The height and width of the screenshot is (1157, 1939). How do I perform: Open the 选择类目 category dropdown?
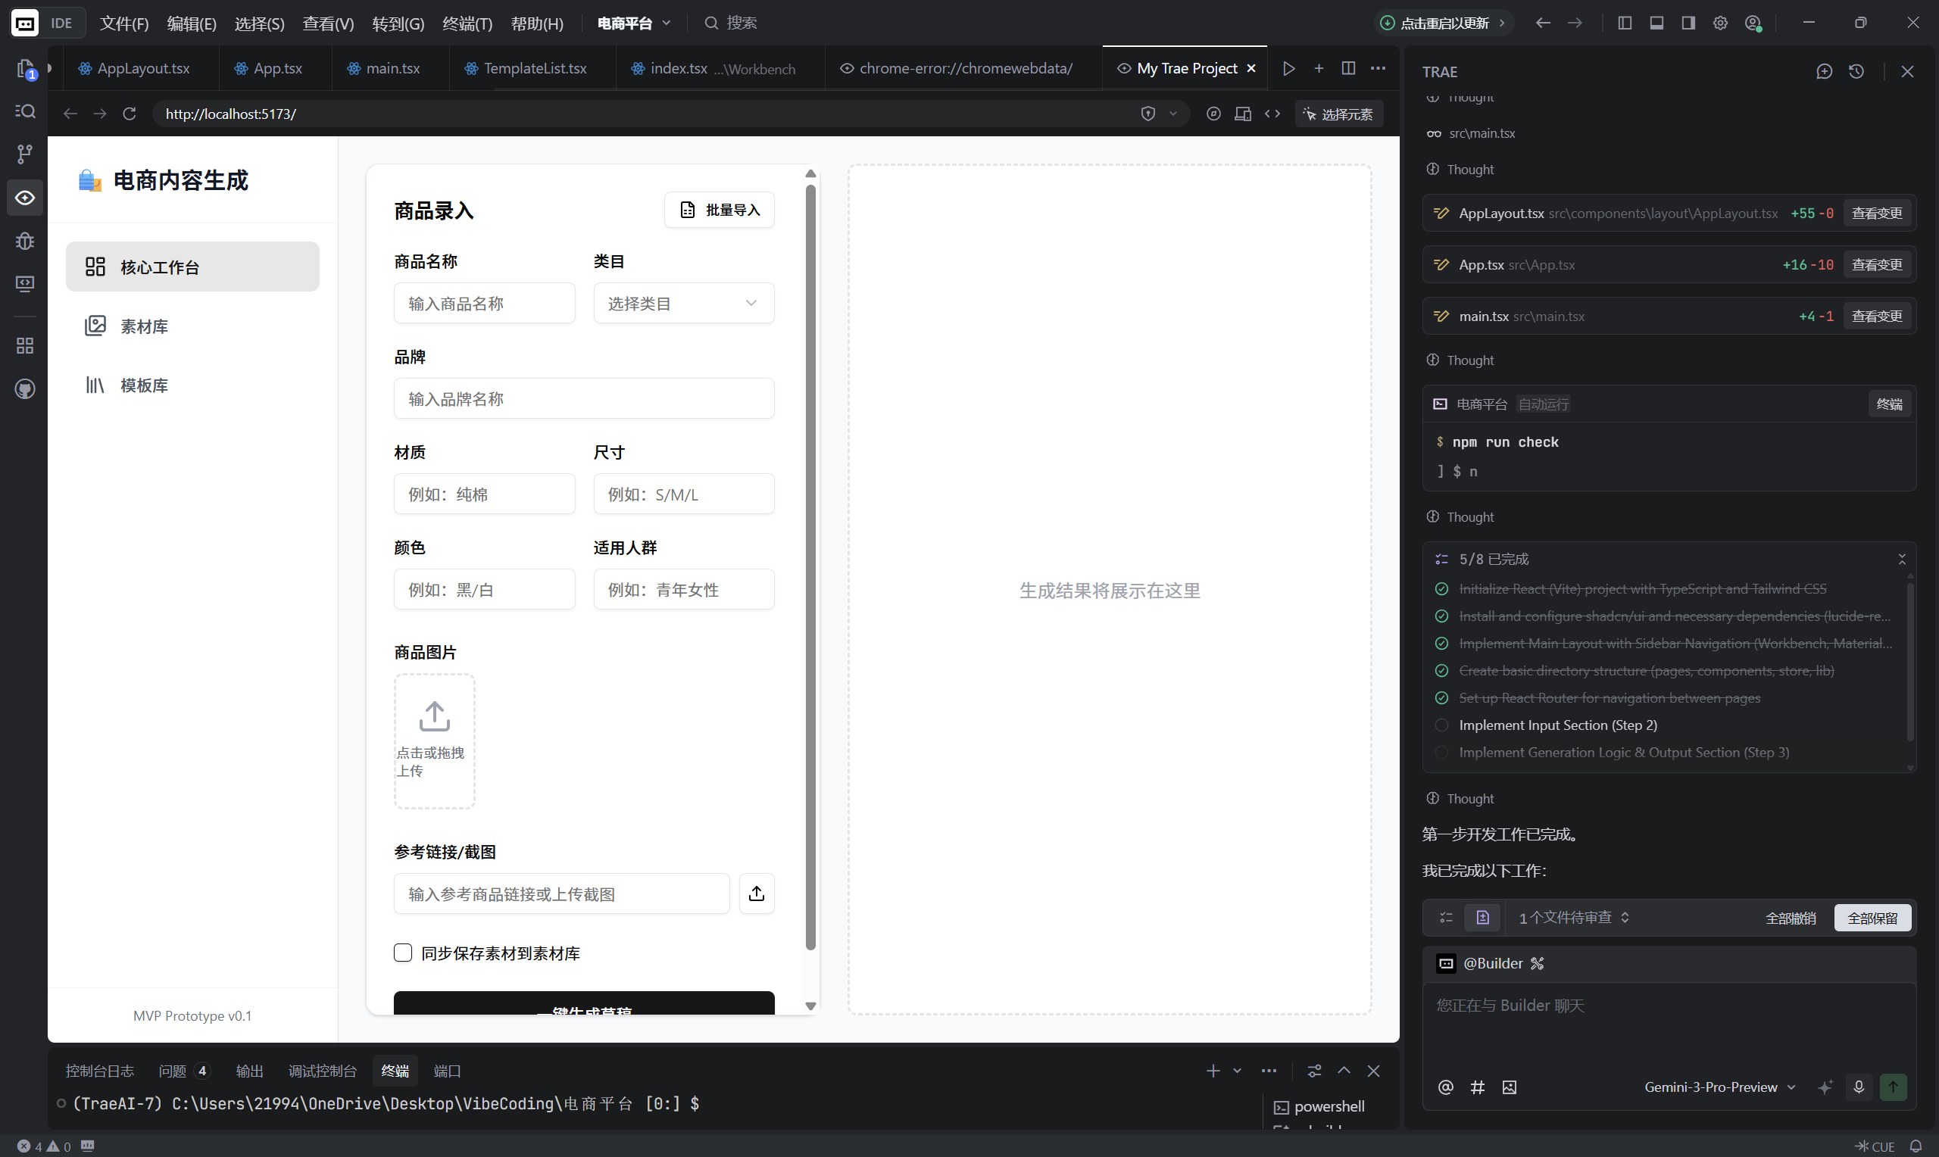tap(683, 303)
